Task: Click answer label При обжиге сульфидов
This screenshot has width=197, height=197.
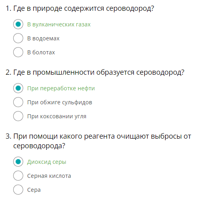Action: [x=60, y=103]
